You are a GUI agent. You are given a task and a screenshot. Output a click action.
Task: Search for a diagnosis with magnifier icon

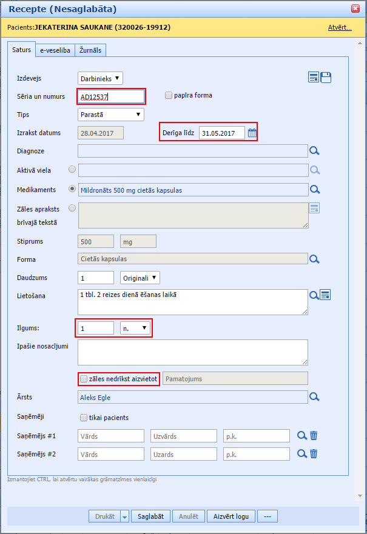coord(314,151)
